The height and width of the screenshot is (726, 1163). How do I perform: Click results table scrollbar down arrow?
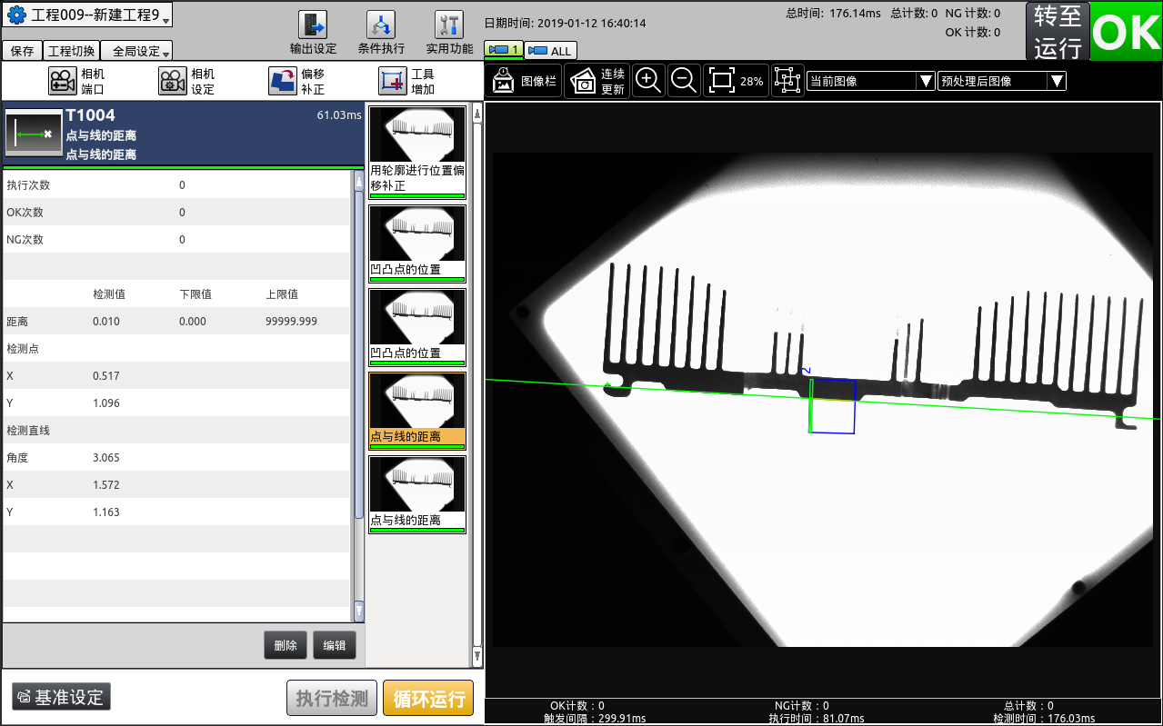[358, 610]
